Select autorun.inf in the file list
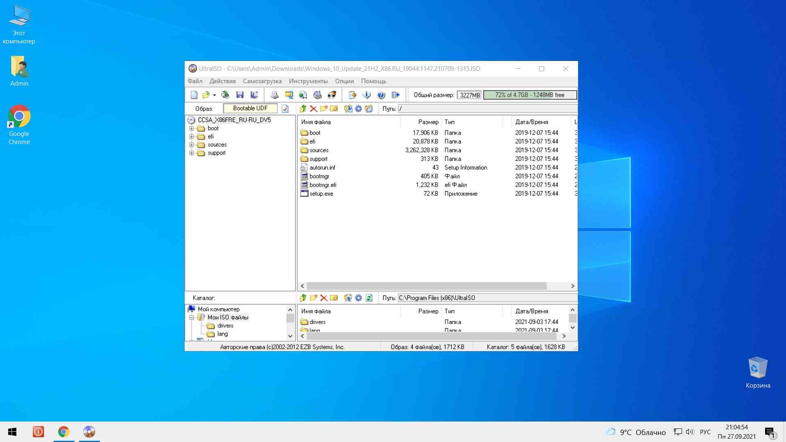Image resolution: width=786 pixels, height=442 pixels. point(322,168)
